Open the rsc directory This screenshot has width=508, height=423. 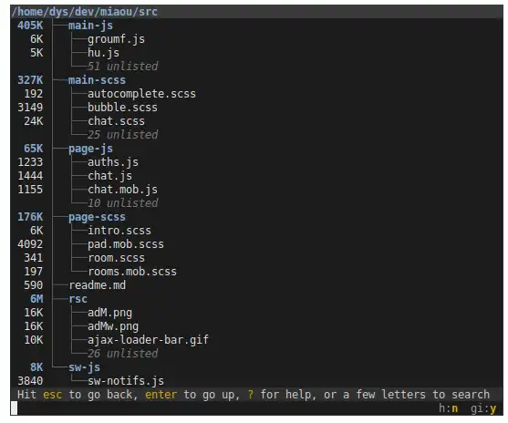78,299
